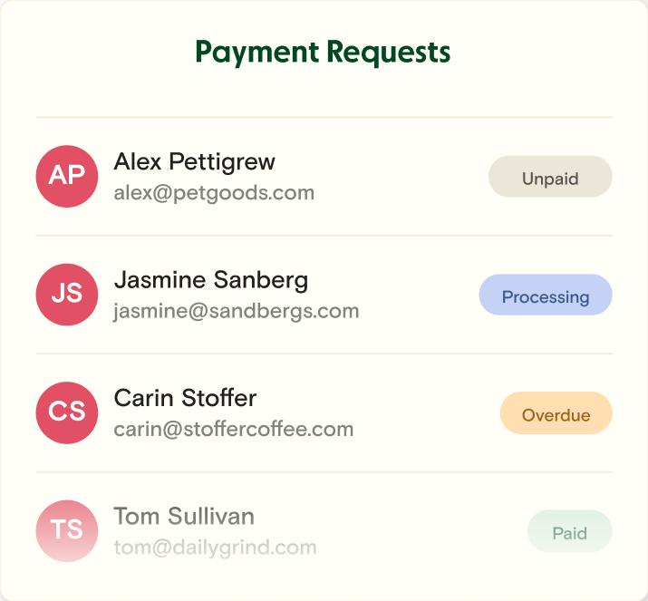
Task: Click the JS avatar icon
Action: (x=67, y=295)
